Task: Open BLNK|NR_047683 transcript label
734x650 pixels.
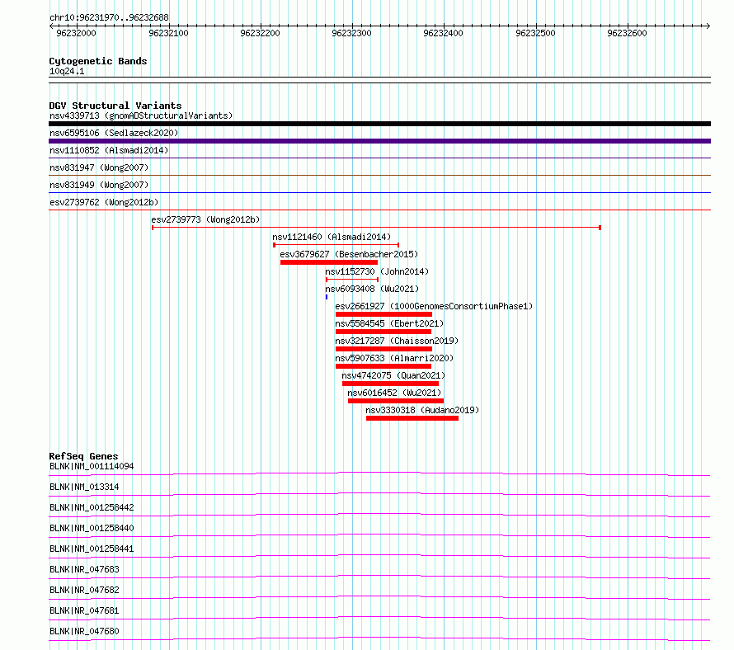Action: click(84, 569)
